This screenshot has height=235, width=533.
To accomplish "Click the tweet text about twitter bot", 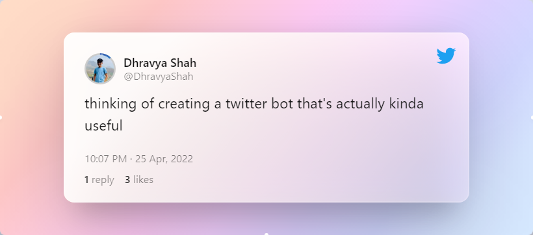I will coord(254,115).
